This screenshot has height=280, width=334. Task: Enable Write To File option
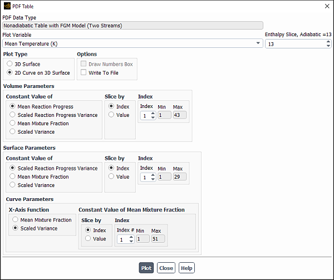(x=83, y=72)
